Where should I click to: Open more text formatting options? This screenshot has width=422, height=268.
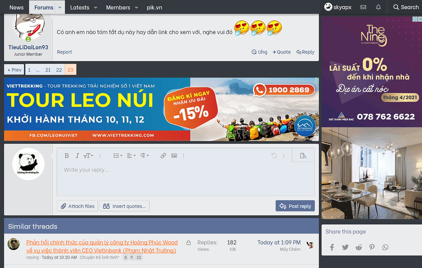100,156
